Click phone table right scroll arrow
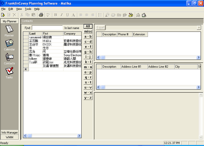 (198, 57)
